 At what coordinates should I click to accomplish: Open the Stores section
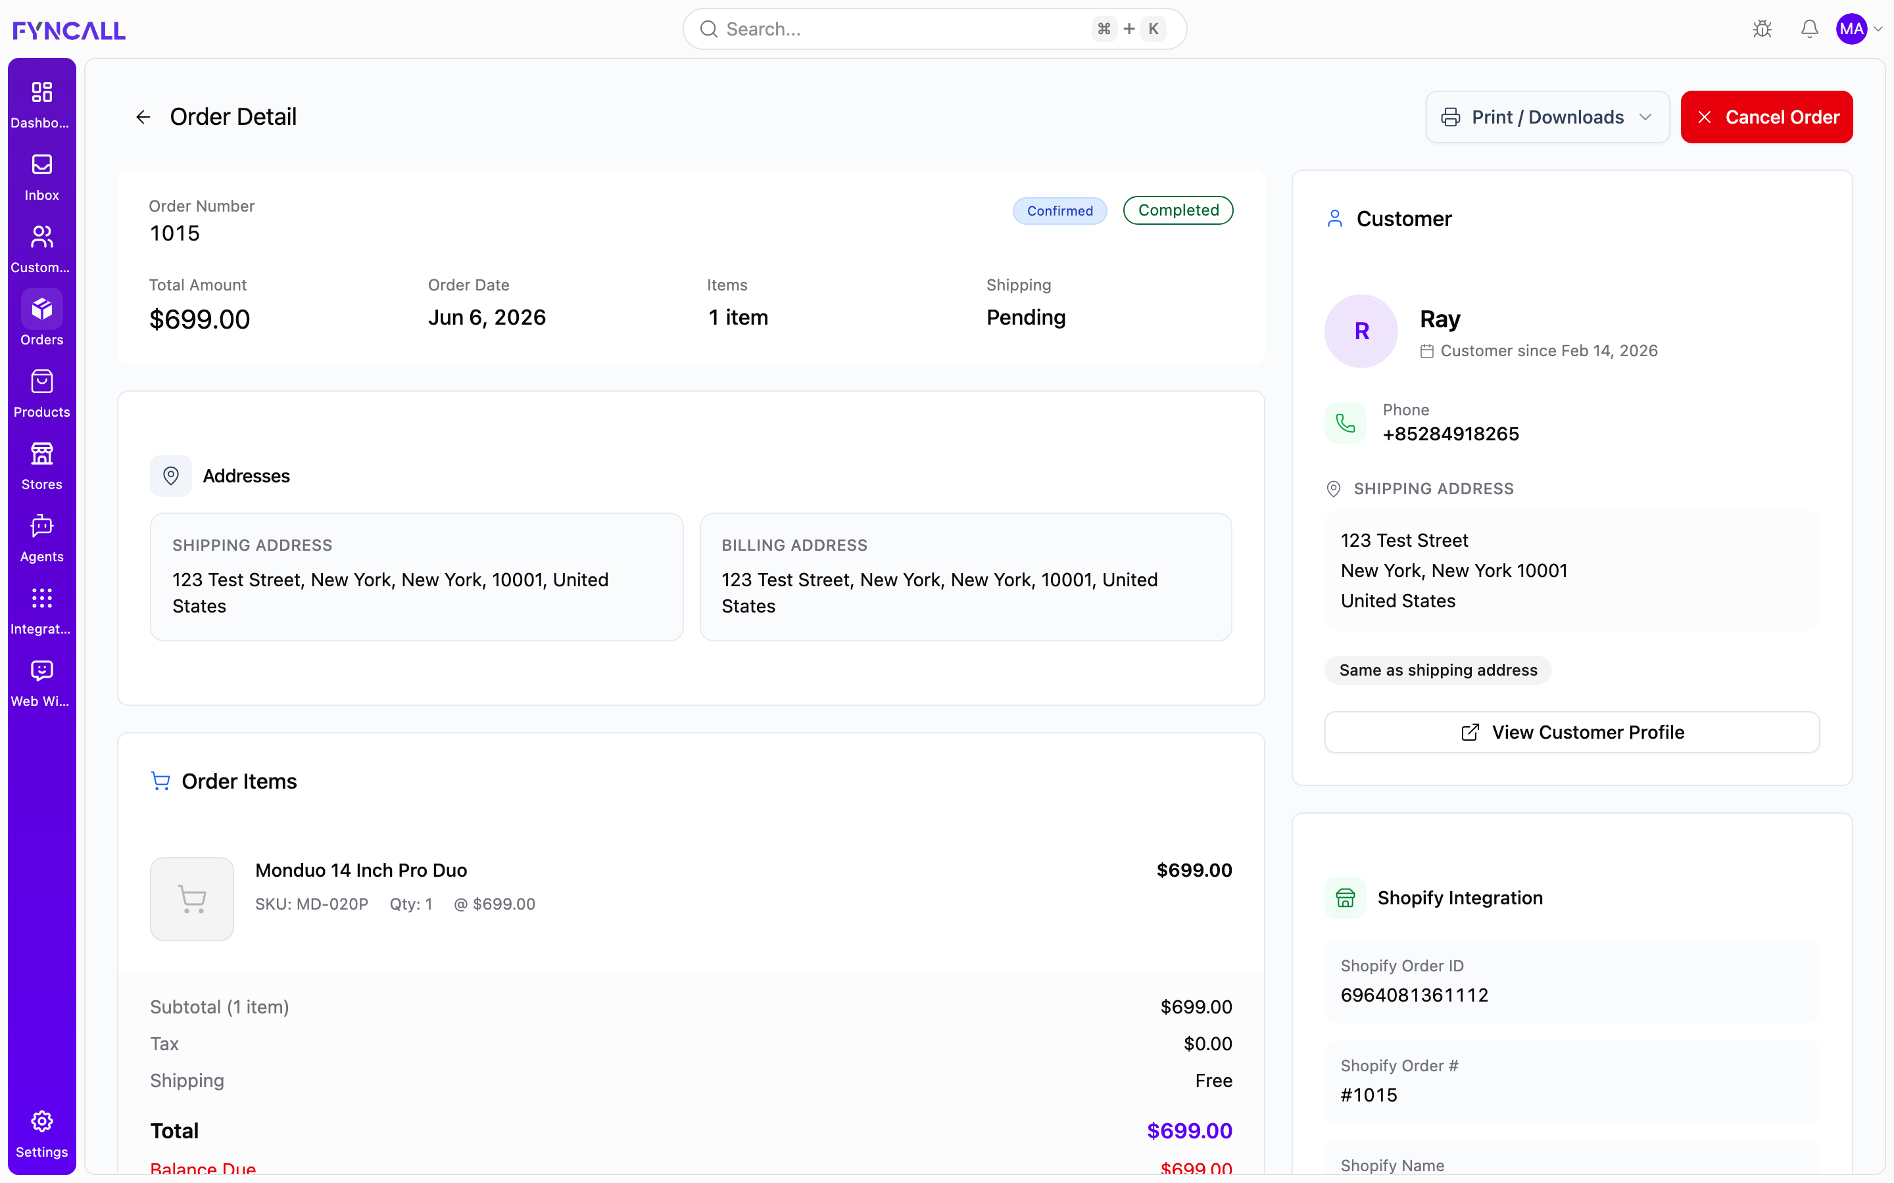click(x=41, y=467)
